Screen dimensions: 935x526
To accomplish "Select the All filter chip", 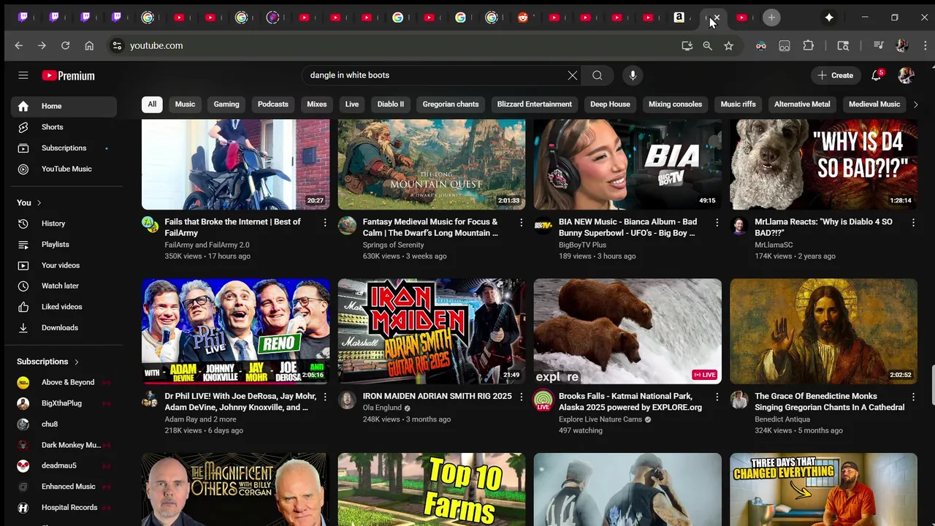I will point(152,104).
